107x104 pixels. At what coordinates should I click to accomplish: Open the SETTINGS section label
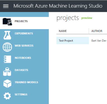tap(21, 94)
